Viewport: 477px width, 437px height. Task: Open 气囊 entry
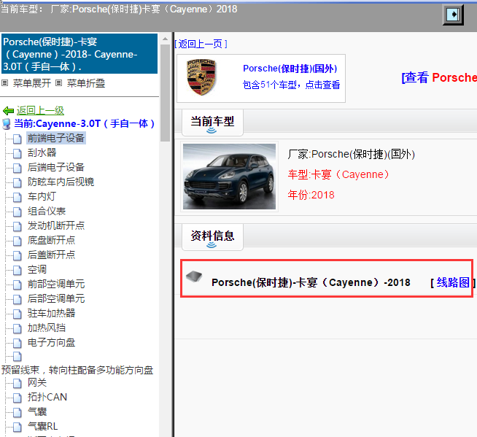click(x=37, y=412)
